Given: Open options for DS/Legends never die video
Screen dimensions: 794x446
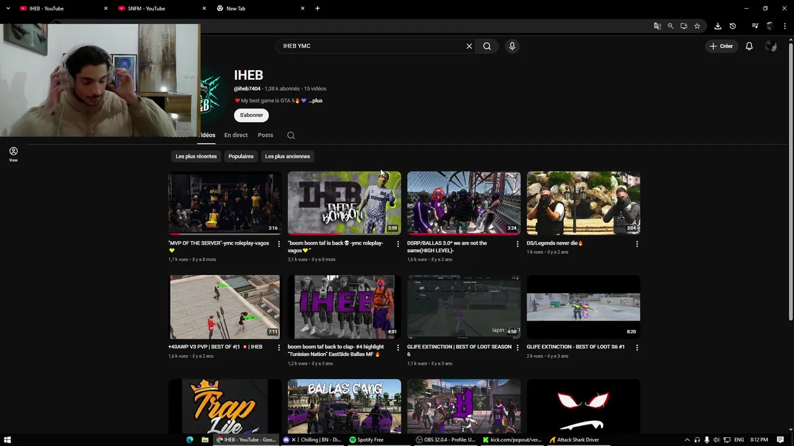Looking at the screenshot, I should pos(637,244).
